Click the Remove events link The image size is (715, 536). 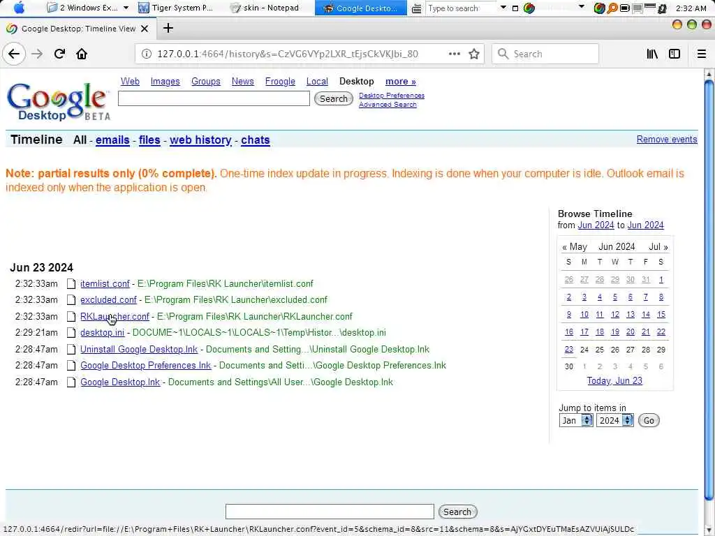[x=667, y=140]
